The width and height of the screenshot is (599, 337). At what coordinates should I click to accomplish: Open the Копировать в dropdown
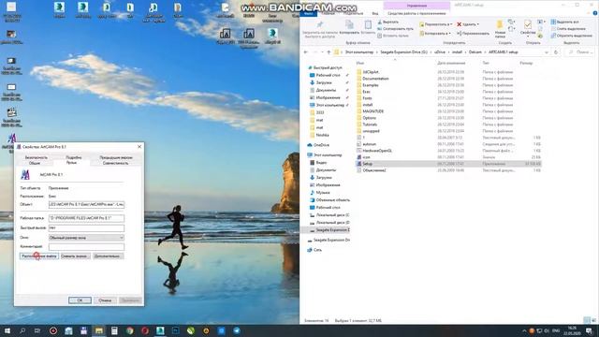pos(435,34)
